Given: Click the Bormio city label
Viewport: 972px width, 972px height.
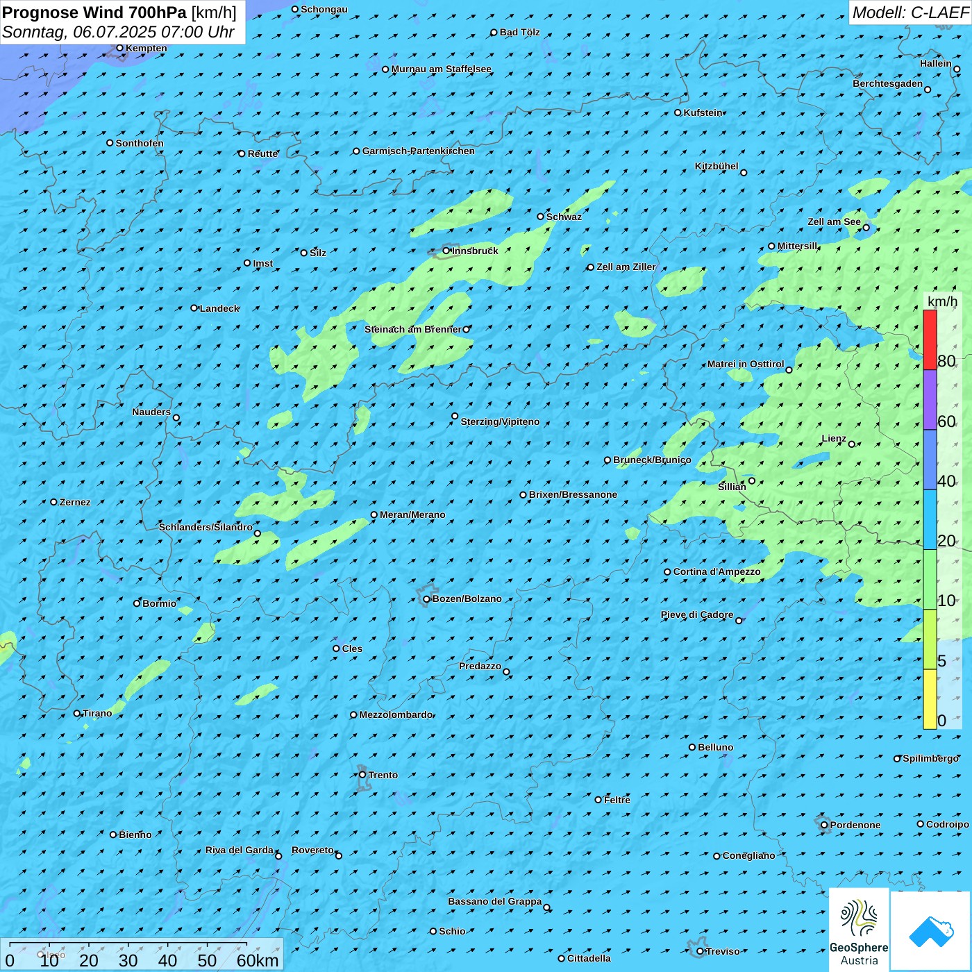Looking at the screenshot, I should tap(160, 603).
